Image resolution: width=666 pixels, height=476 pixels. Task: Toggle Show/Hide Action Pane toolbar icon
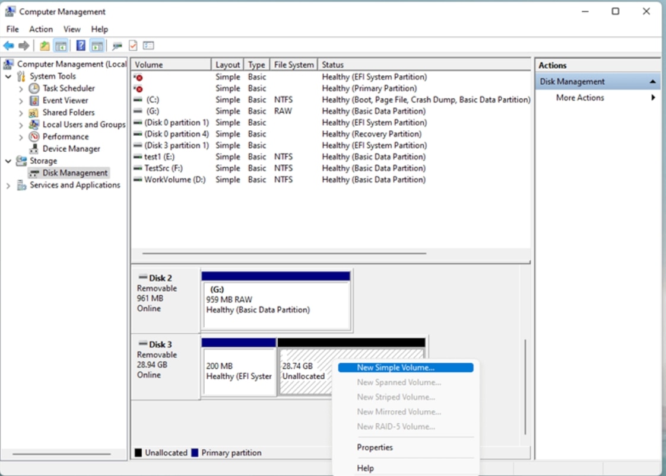point(97,46)
